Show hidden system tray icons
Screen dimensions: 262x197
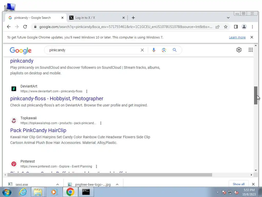pyautogui.click(x=217, y=192)
